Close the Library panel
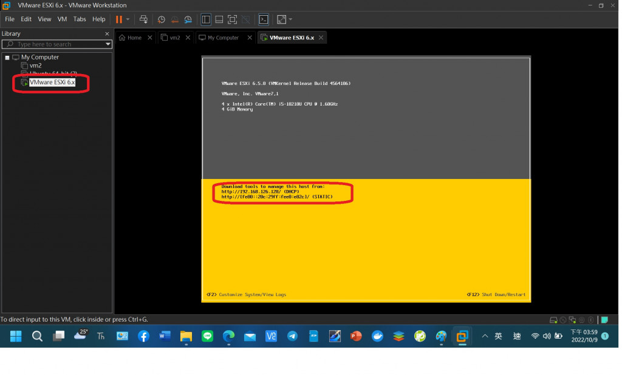 [107, 34]
